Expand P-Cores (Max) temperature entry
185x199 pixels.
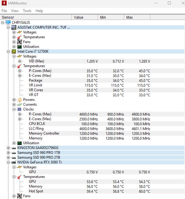coord(20,71)
